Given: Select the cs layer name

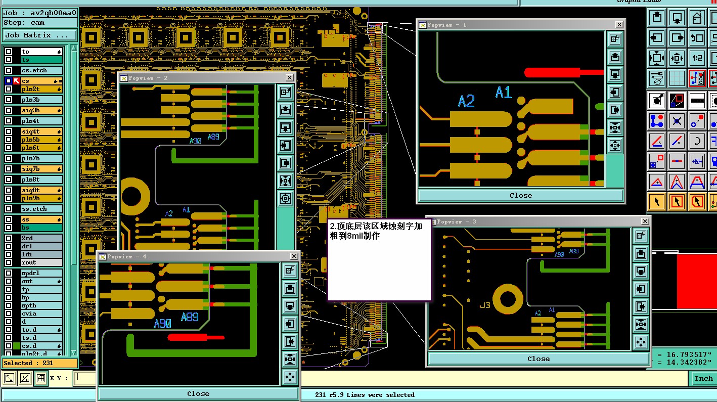Looking at the screenshot, I should click(41, 81).
